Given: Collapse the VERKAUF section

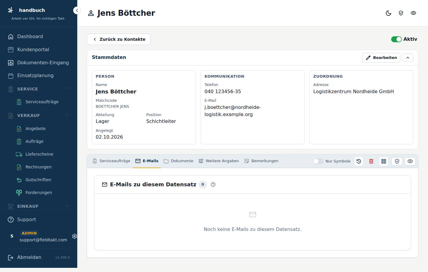Looking at the screenshot, I should pos(67,115).
